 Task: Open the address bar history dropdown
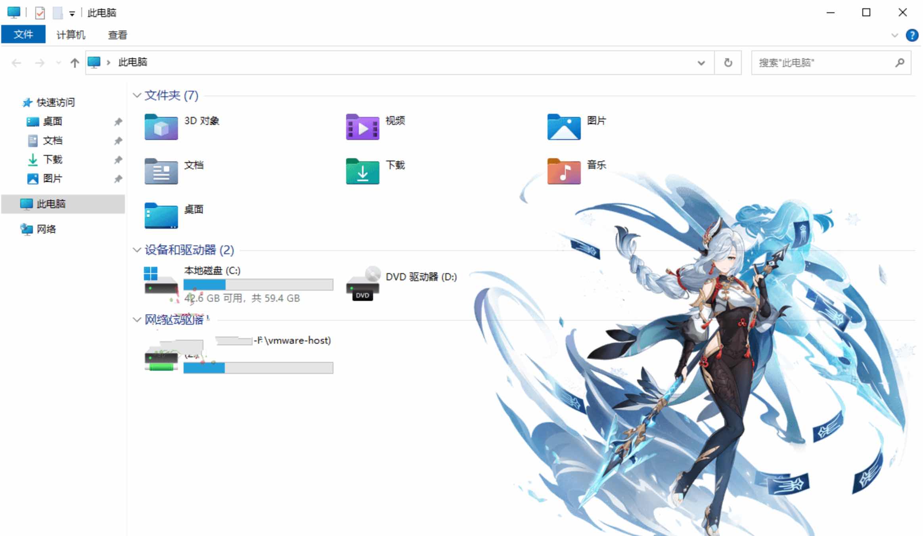pos(701,63)
